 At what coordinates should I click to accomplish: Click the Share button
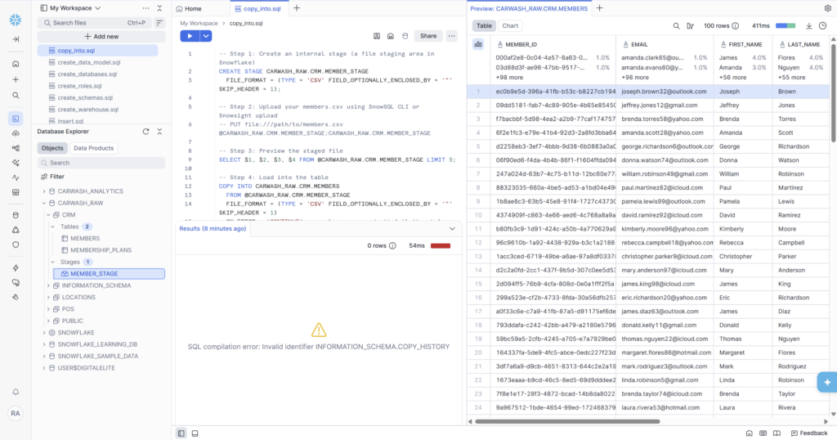tap(428, 36)
